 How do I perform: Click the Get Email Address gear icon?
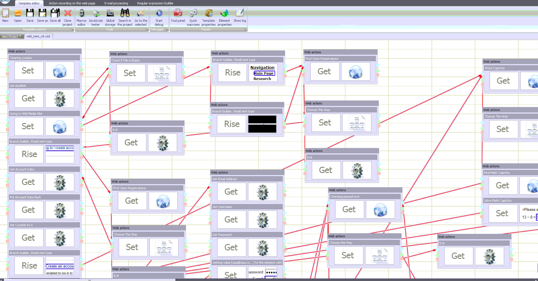(262, 192)
